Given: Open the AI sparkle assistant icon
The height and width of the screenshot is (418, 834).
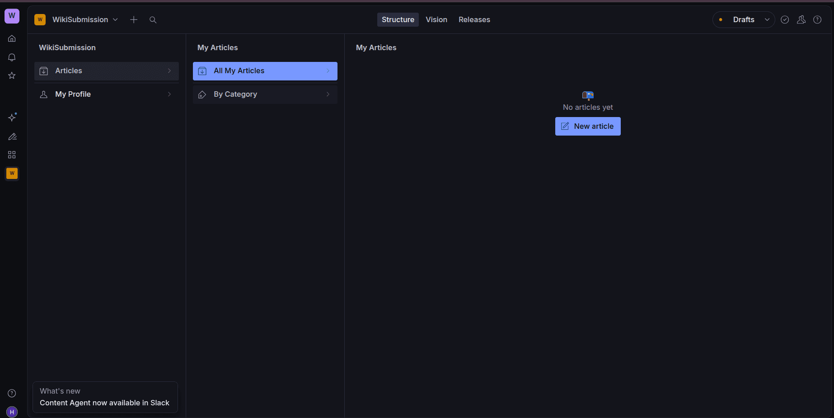Looking at the screenshot, I should 12,117.
